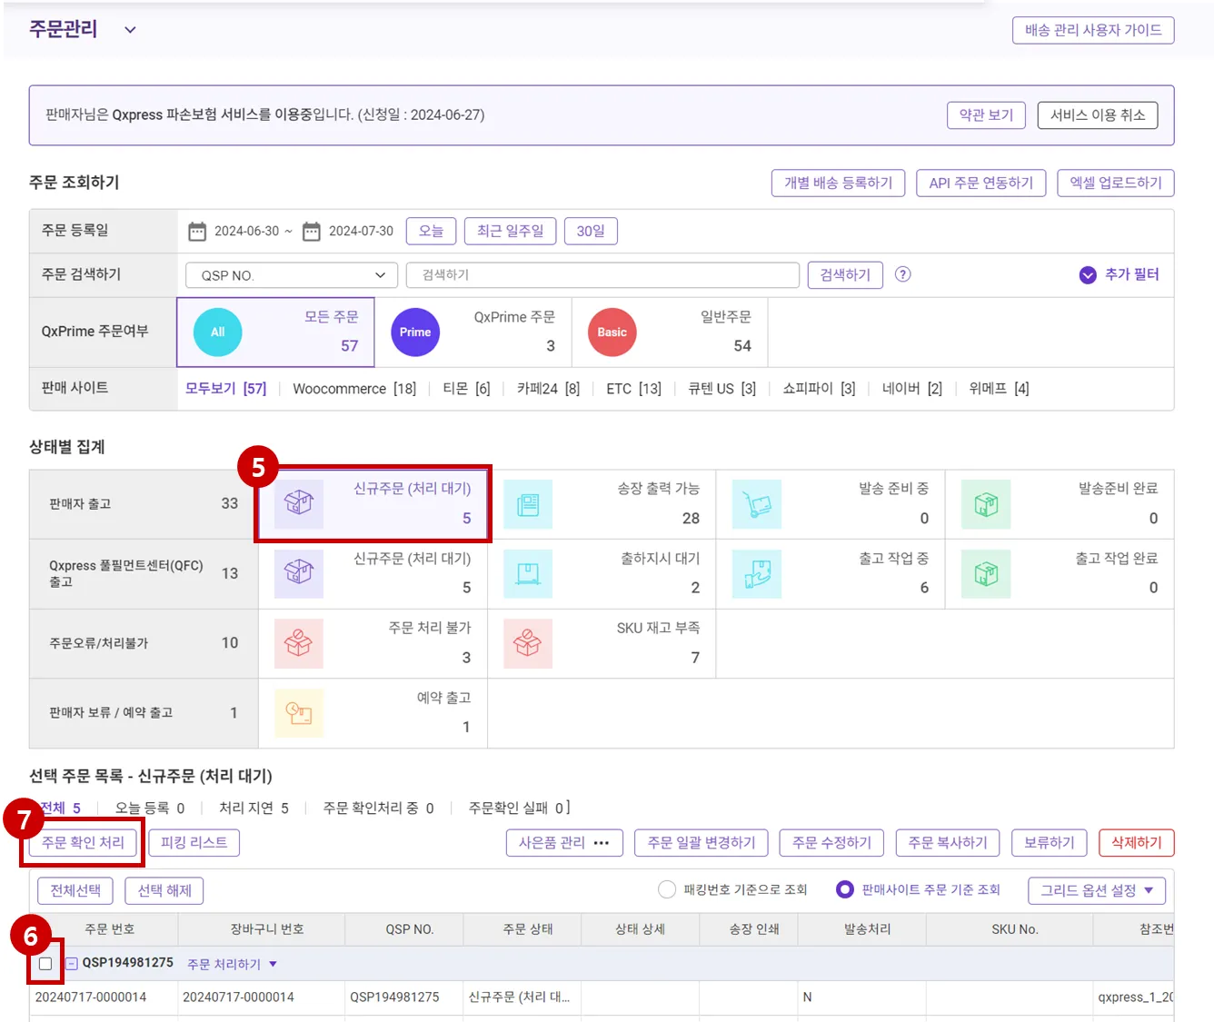The width and height of the screenshot is (1214, 1022).
Task: Open the end date calendar icon
Action: pyautogui.click(x=312, y=232)
